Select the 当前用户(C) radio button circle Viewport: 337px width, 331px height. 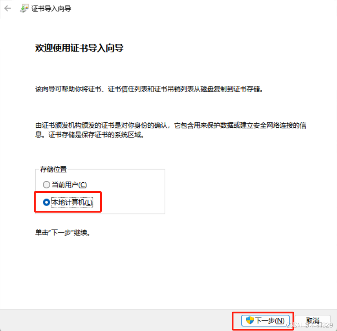(x=46, y=185)
